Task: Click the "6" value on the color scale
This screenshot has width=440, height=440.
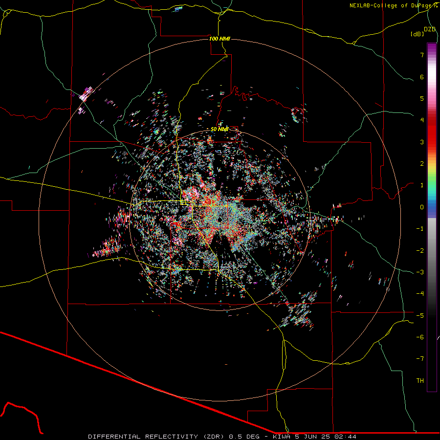Action: point(422,77)
